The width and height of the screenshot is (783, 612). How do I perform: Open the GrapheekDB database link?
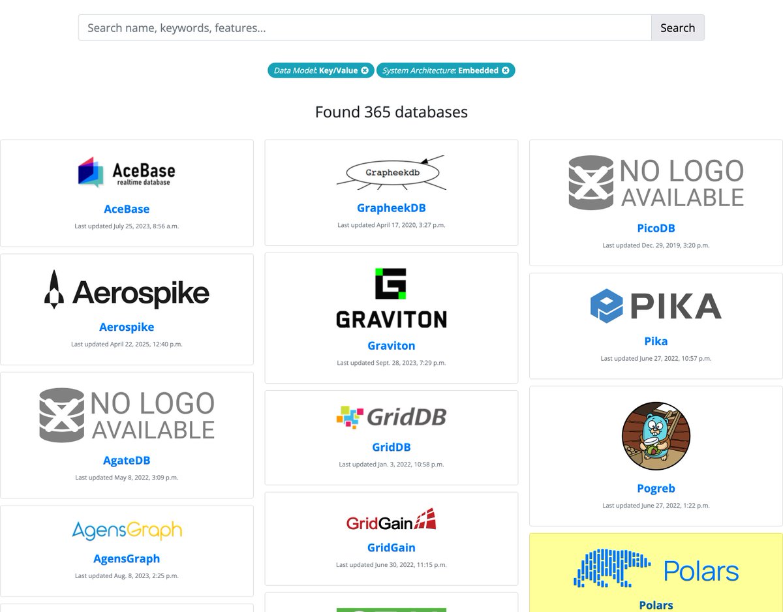point(391,208)
